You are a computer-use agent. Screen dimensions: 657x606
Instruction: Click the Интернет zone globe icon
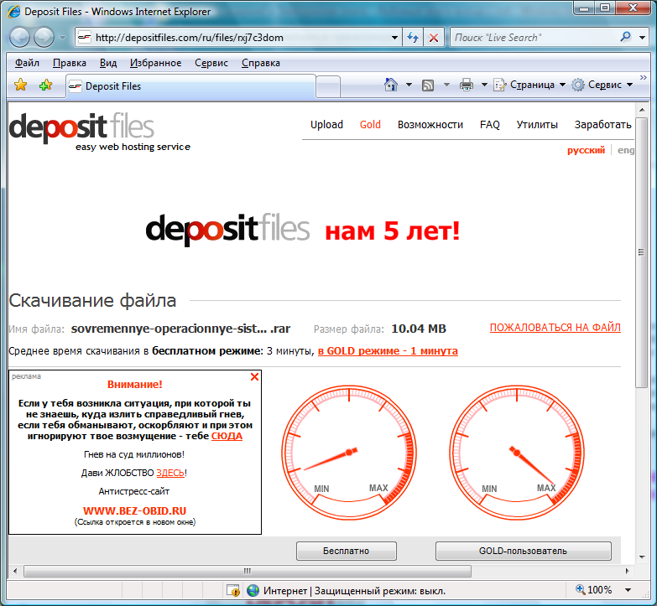coord(253,591)
